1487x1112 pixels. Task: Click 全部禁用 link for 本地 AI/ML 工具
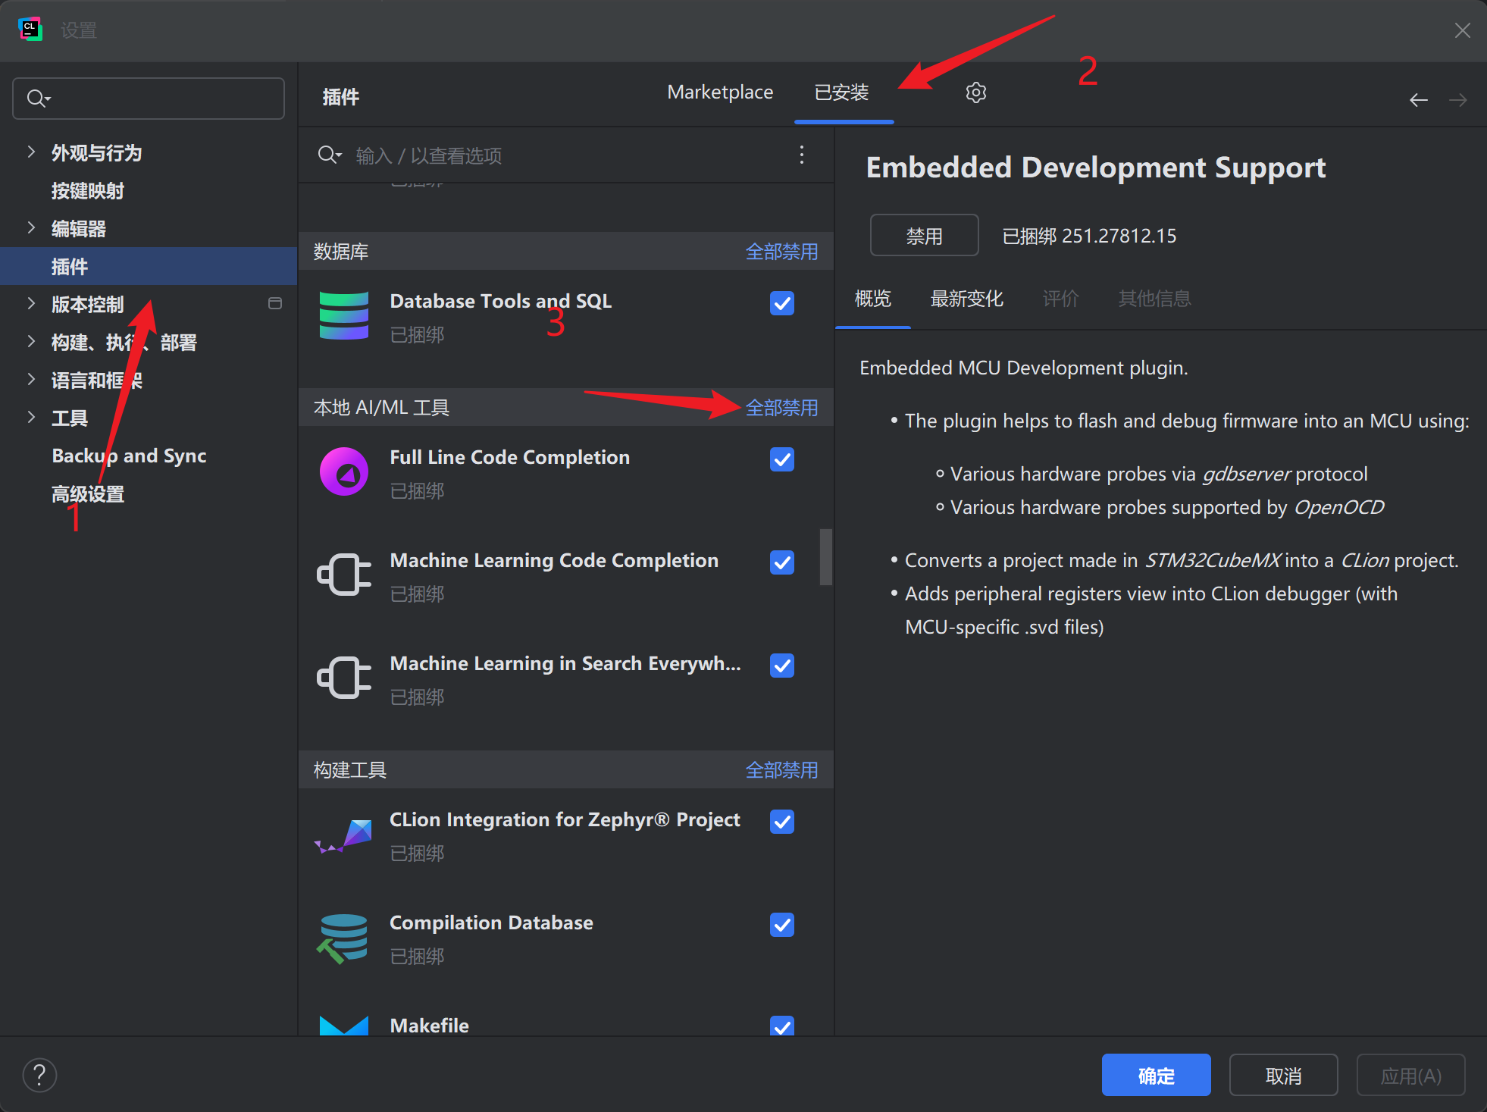(x=781, y=408)
